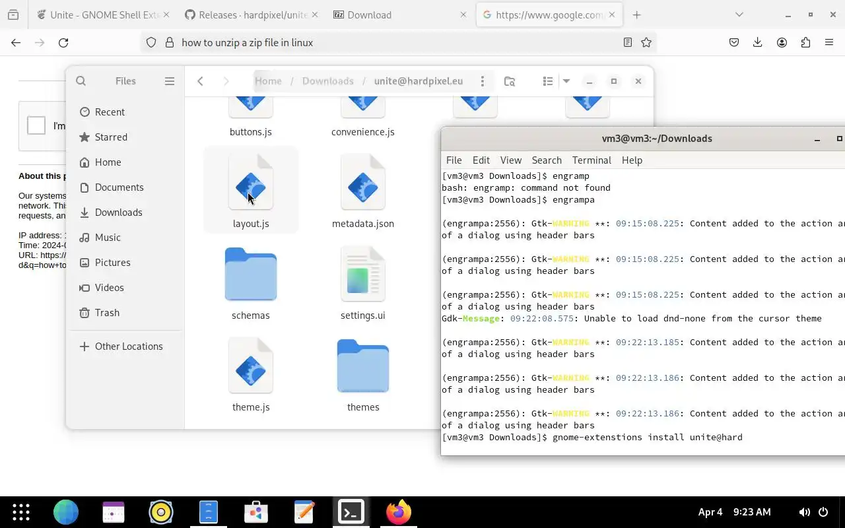Open the terminal Search menu
Viewport: 845px width, 528px height.
click(547, 160)
